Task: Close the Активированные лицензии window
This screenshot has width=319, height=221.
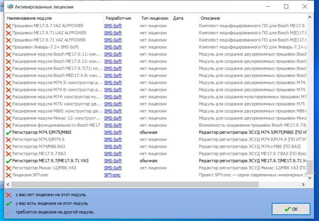Action: click(x=305, y=7)
